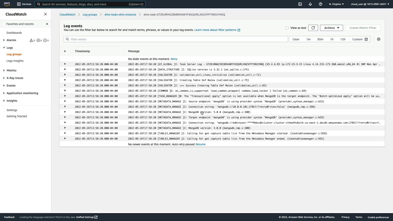Enable the View as text checkbox
The width and height of the screenshot is (393, 221).
287,28
